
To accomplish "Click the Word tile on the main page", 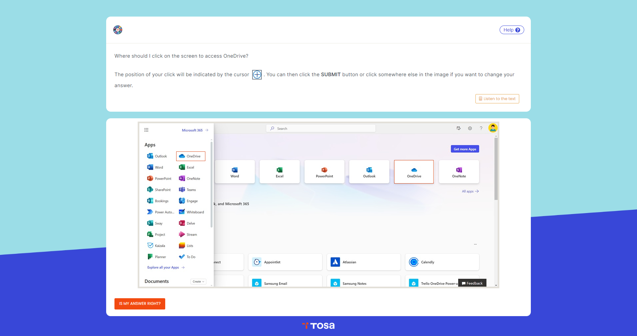I will [x=235, y=172].
